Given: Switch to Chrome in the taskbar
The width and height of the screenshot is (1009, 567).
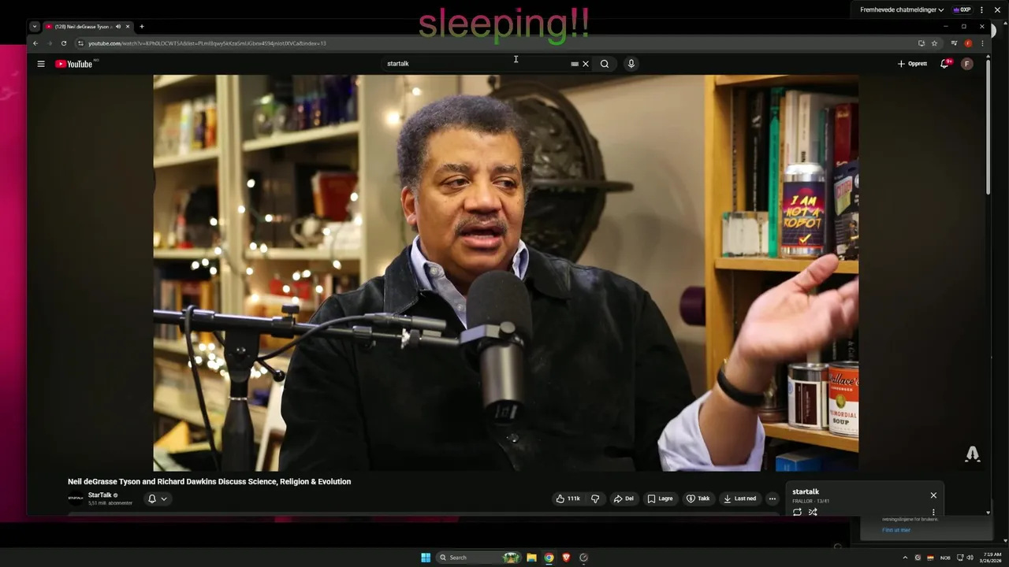Looking at the screenshot, I should (x=549, y=558).
